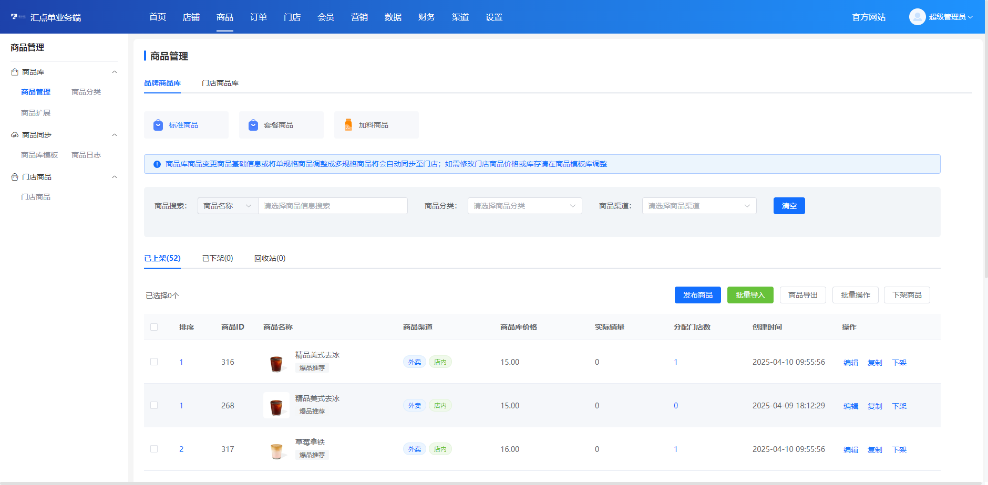
Task: Switch to 已下架(0) tab
Action: [218, 258]
